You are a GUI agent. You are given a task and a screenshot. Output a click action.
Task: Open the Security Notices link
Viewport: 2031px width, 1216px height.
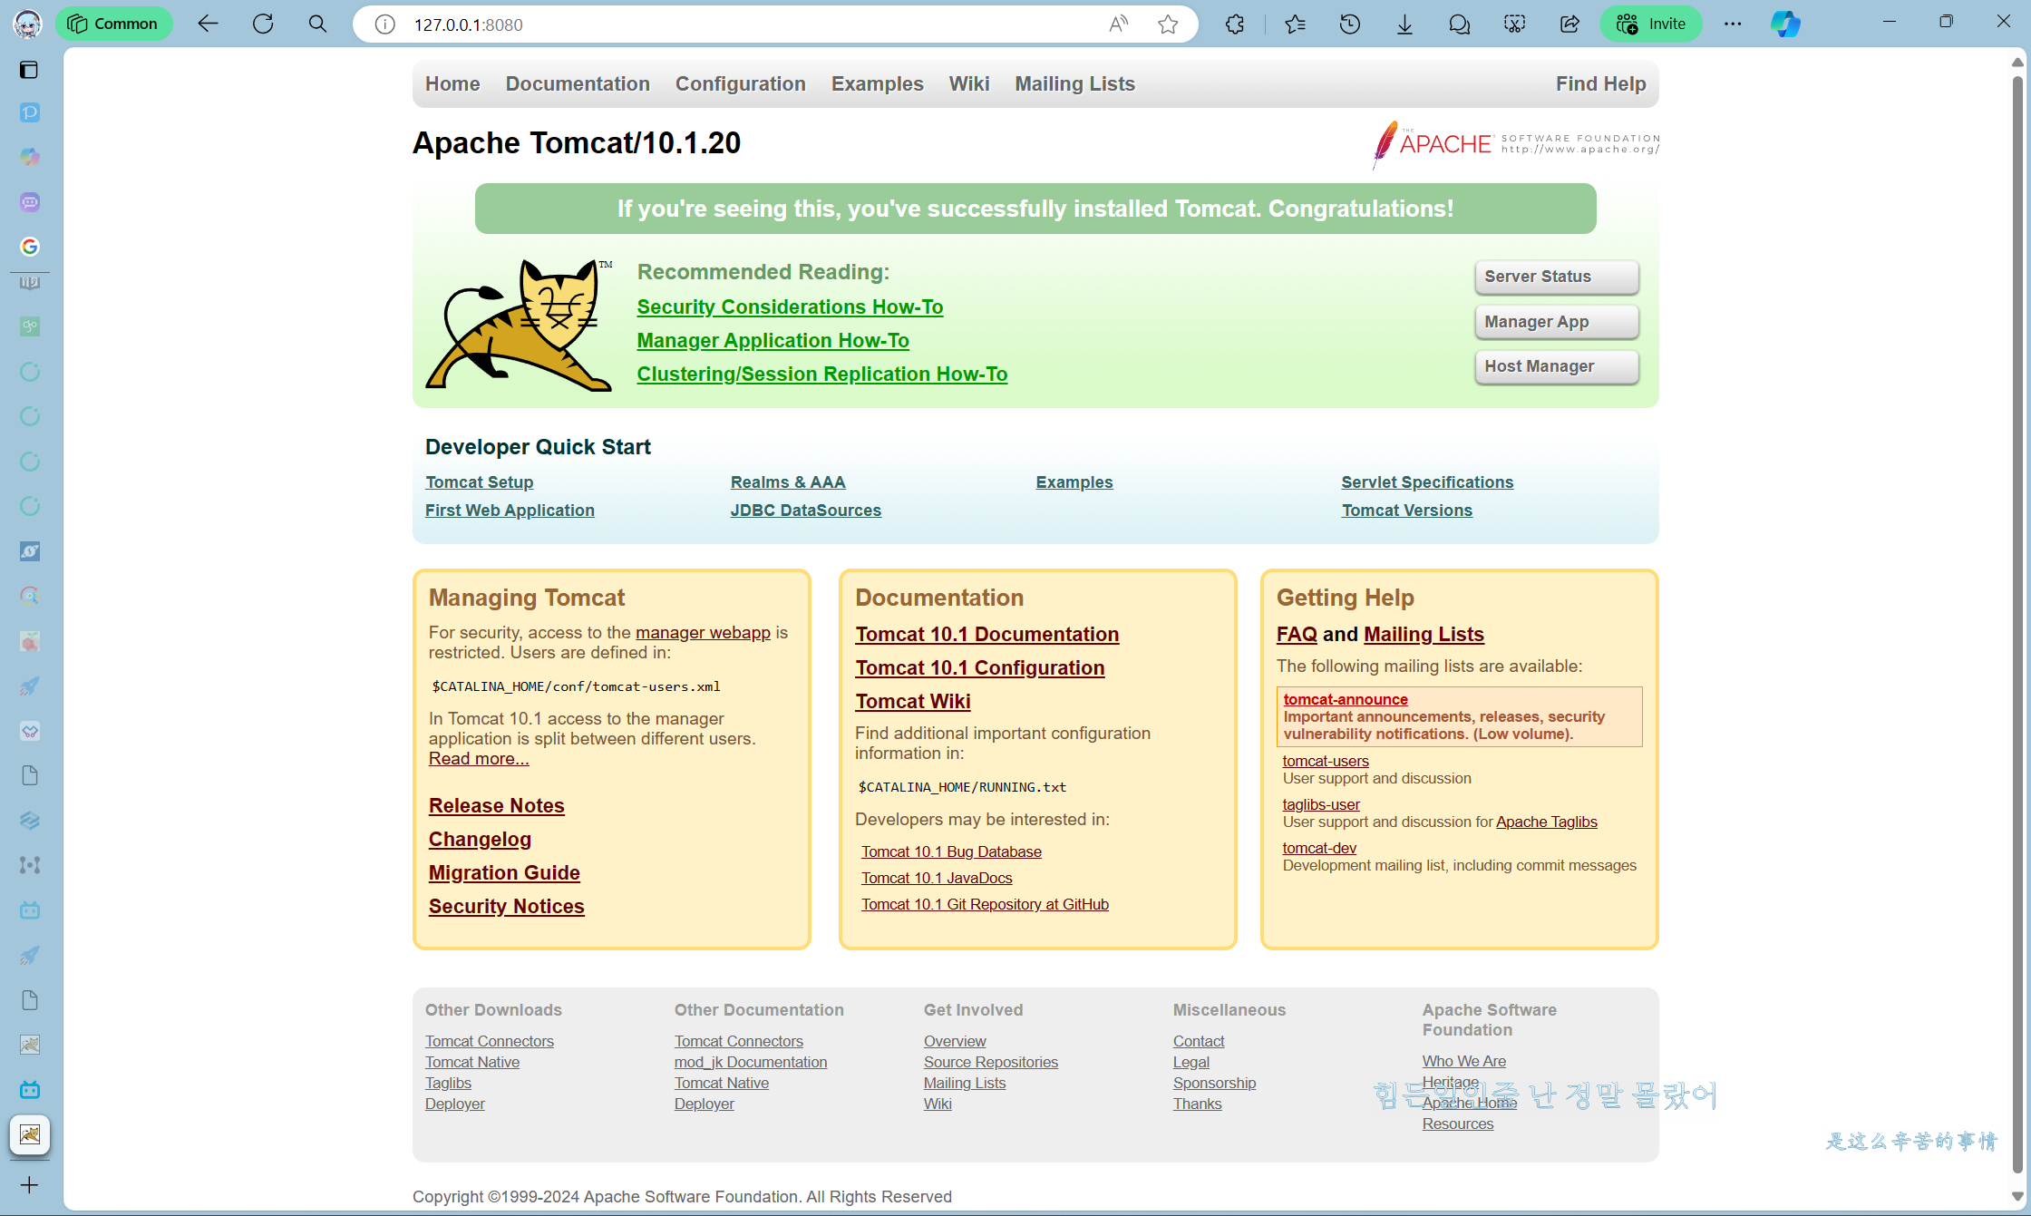tap(506, 907)
